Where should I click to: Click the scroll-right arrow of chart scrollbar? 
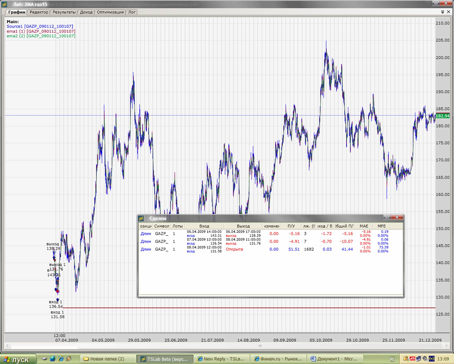(447, 346)
